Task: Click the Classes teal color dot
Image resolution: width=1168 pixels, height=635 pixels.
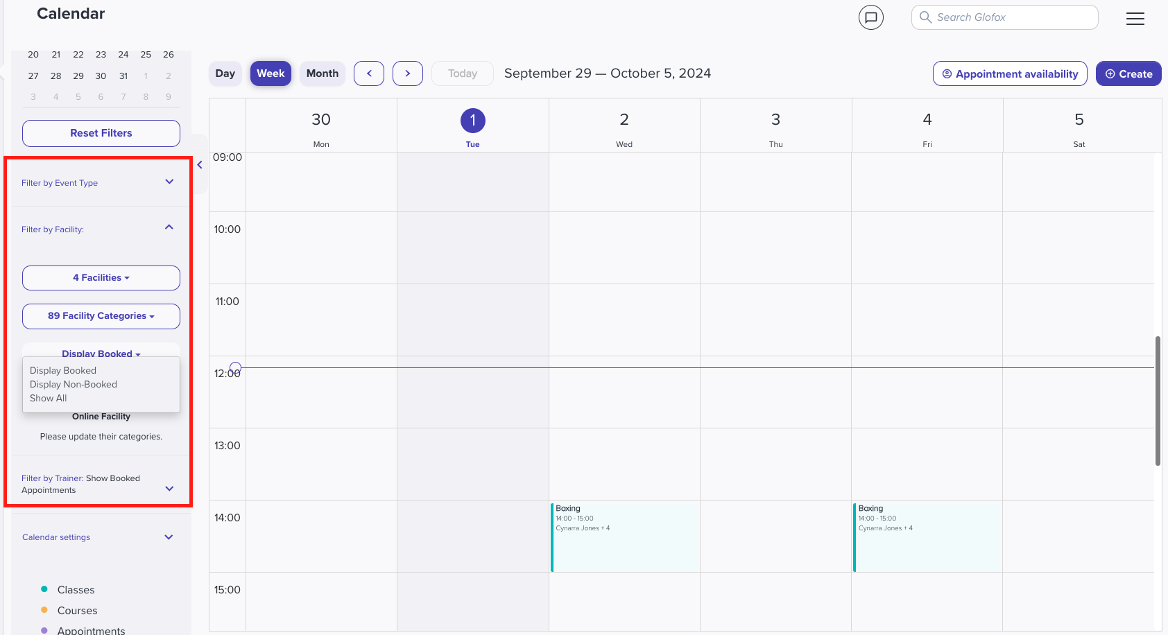Action: 44,589
